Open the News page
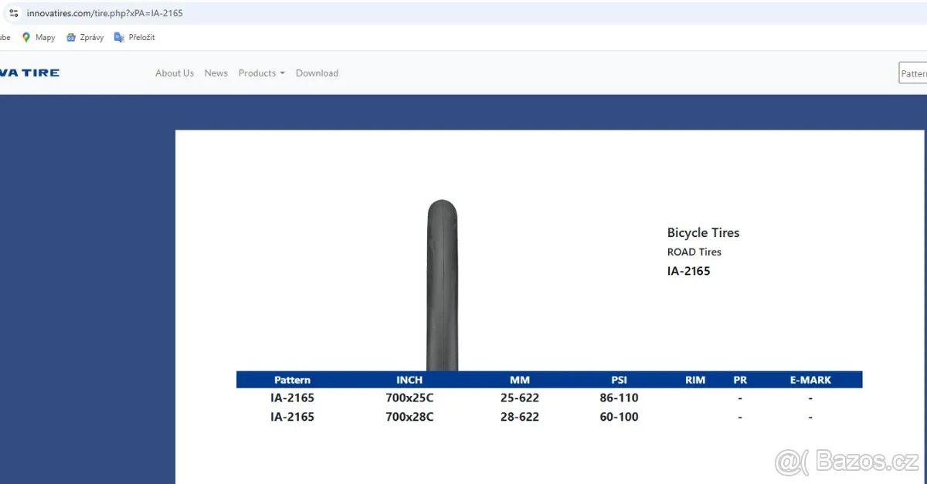 (216, 73)
